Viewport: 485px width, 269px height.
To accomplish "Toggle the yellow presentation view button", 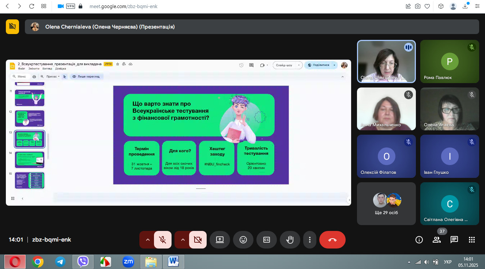I will coord(12,27).
